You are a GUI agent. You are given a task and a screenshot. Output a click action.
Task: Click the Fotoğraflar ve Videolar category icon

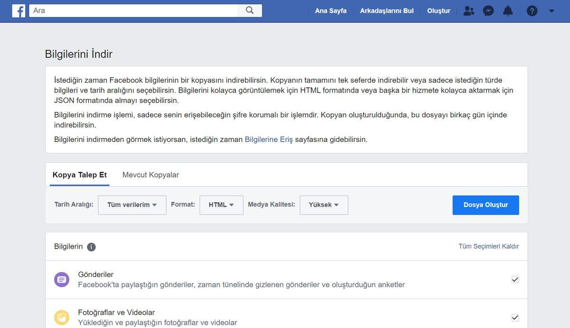[x=62, y=317]
